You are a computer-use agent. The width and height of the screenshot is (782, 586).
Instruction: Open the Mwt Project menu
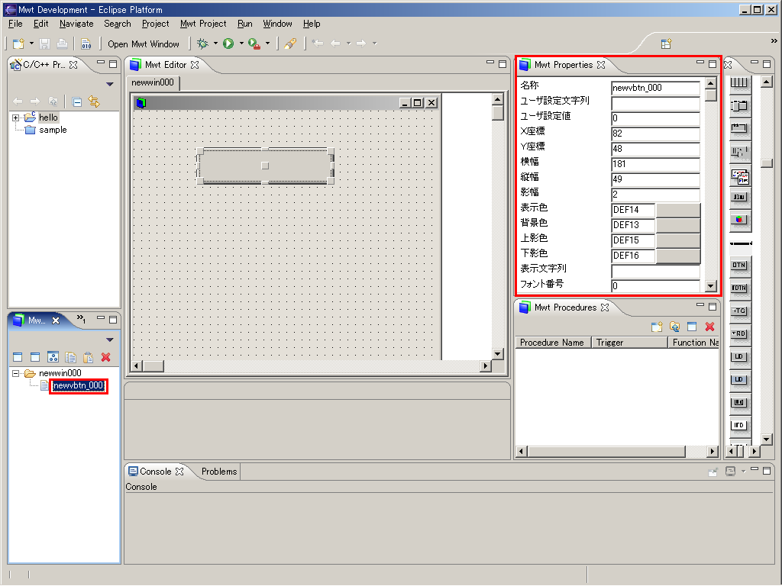203,24
